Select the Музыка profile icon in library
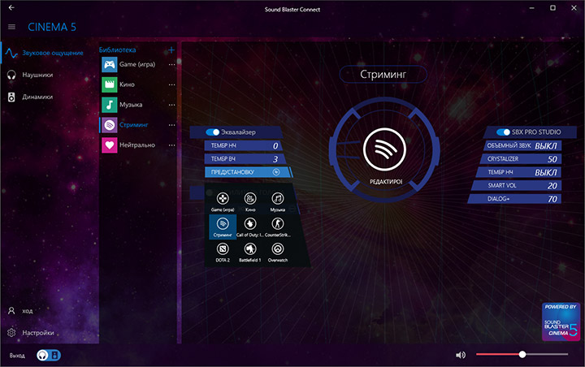The width and height of the screenshot is (585, 367). tap(110, 105)
